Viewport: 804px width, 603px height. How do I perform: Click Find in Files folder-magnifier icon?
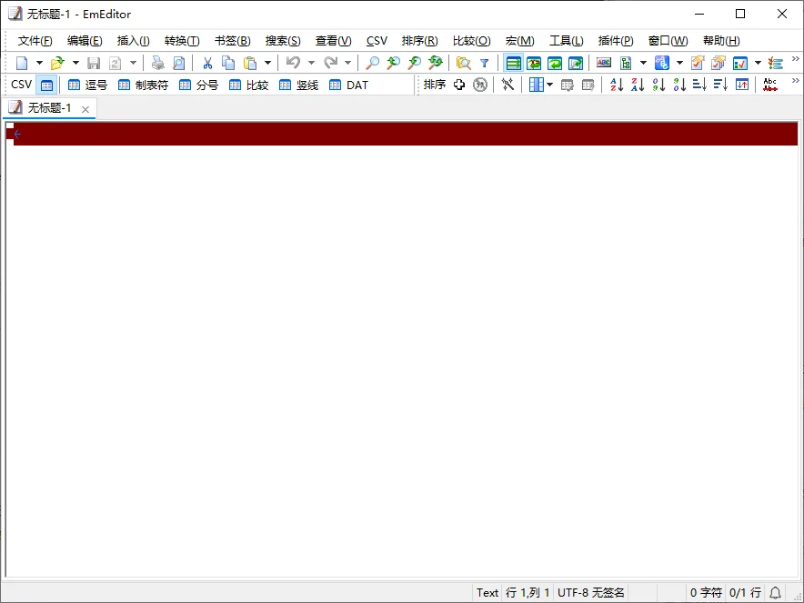(x=463, y=63)
